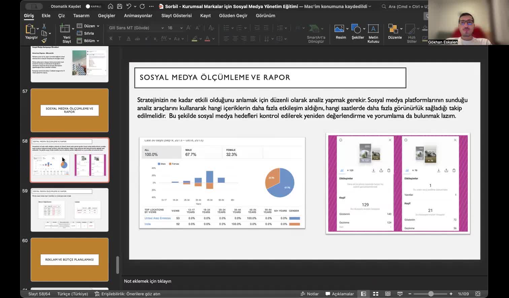Click the zoom slider handle
This screenshot has height=298, width=509.
click(x=431, y=294)
